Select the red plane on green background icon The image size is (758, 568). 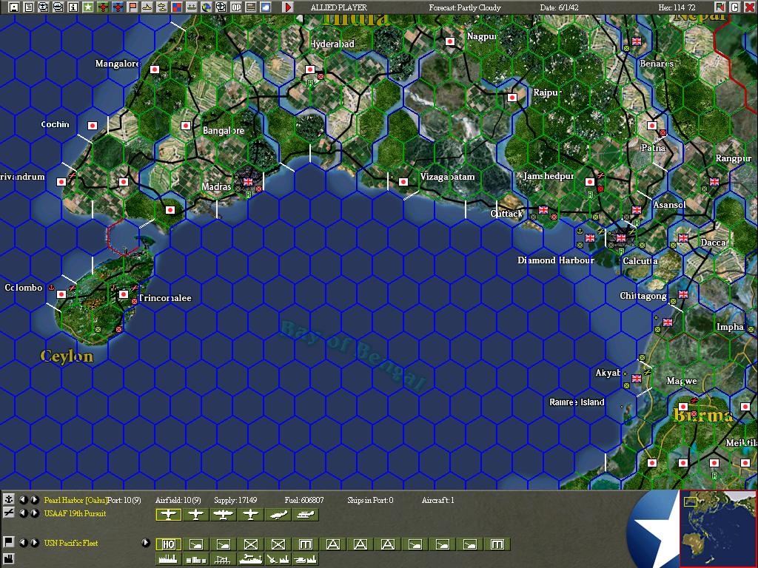(102, 7)
